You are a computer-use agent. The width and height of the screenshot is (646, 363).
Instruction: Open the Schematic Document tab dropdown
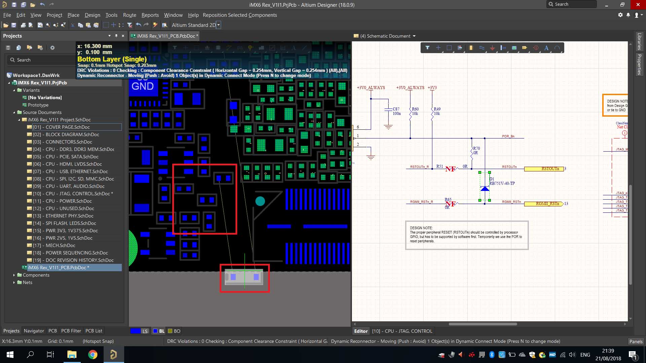point(414,36)
